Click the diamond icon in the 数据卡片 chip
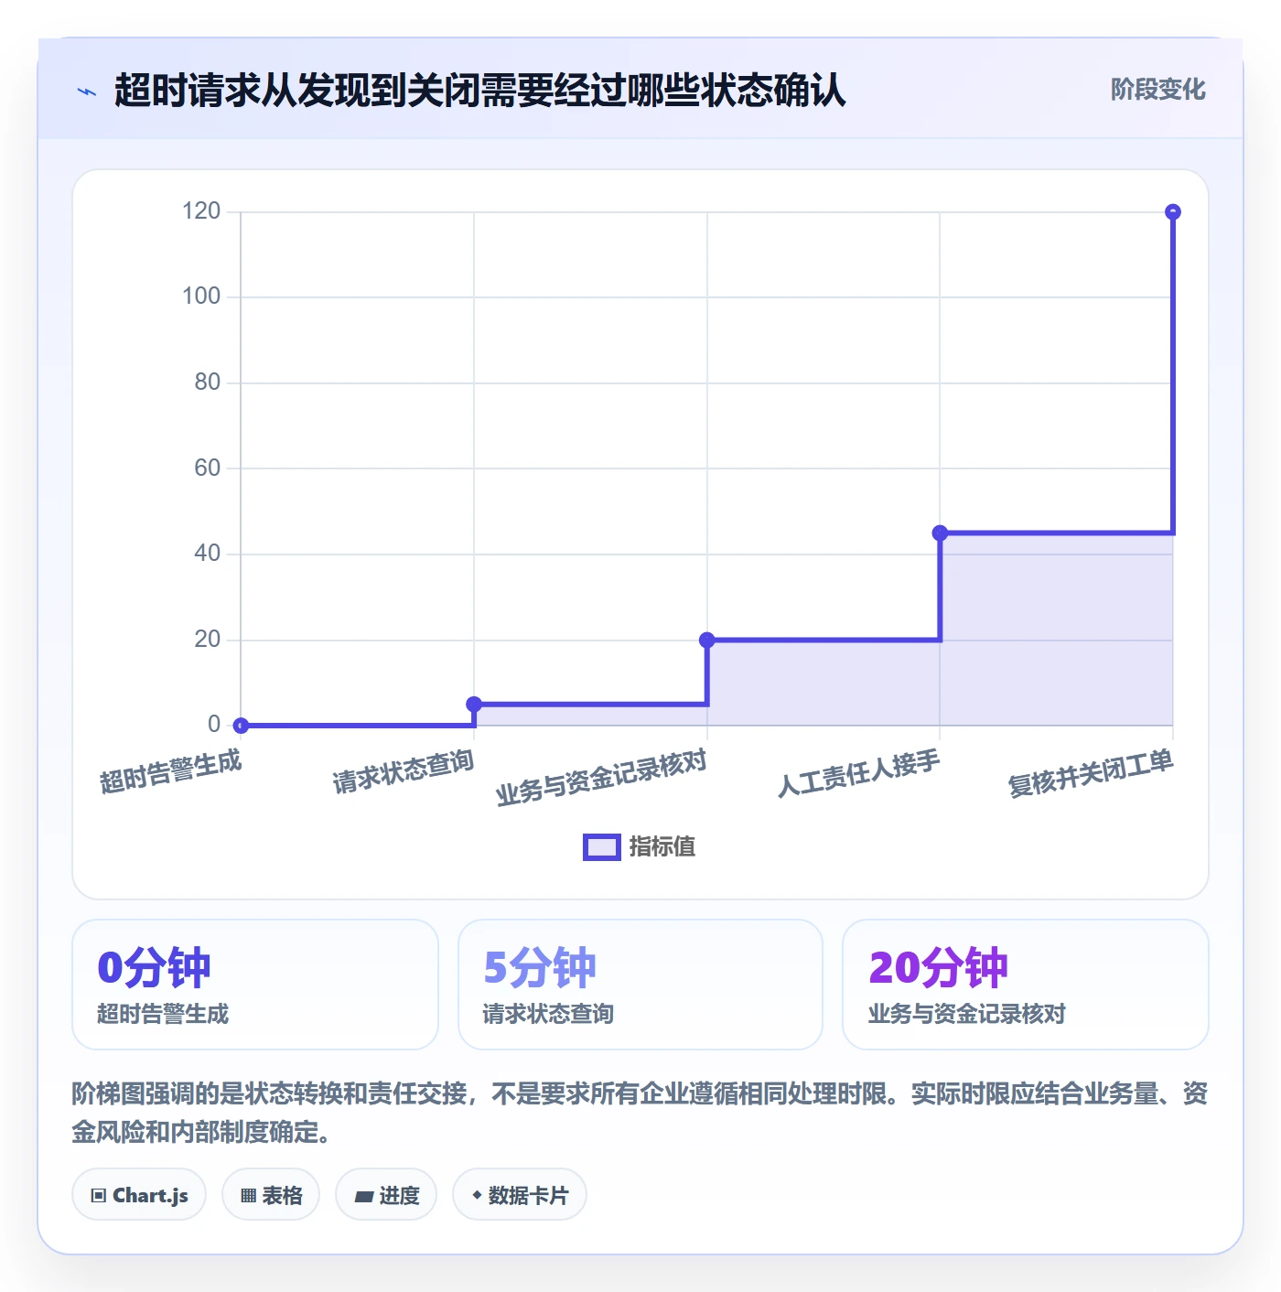 point(477,1195)
